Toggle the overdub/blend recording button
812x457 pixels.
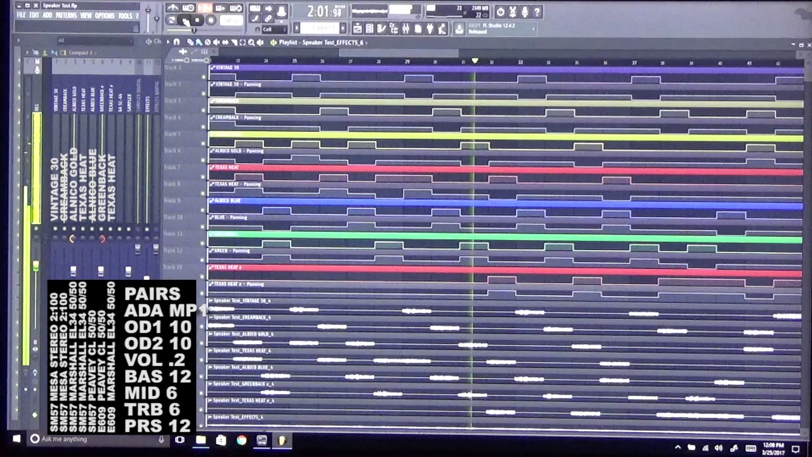220,8
